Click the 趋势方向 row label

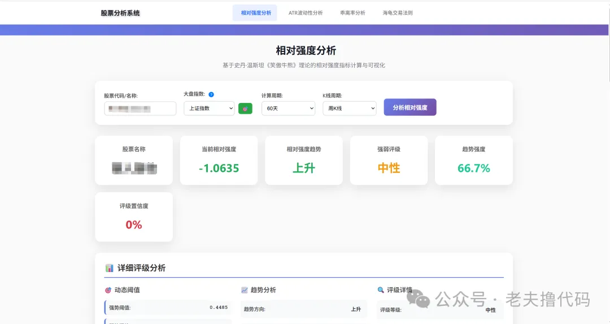click(x=254, y=309)
